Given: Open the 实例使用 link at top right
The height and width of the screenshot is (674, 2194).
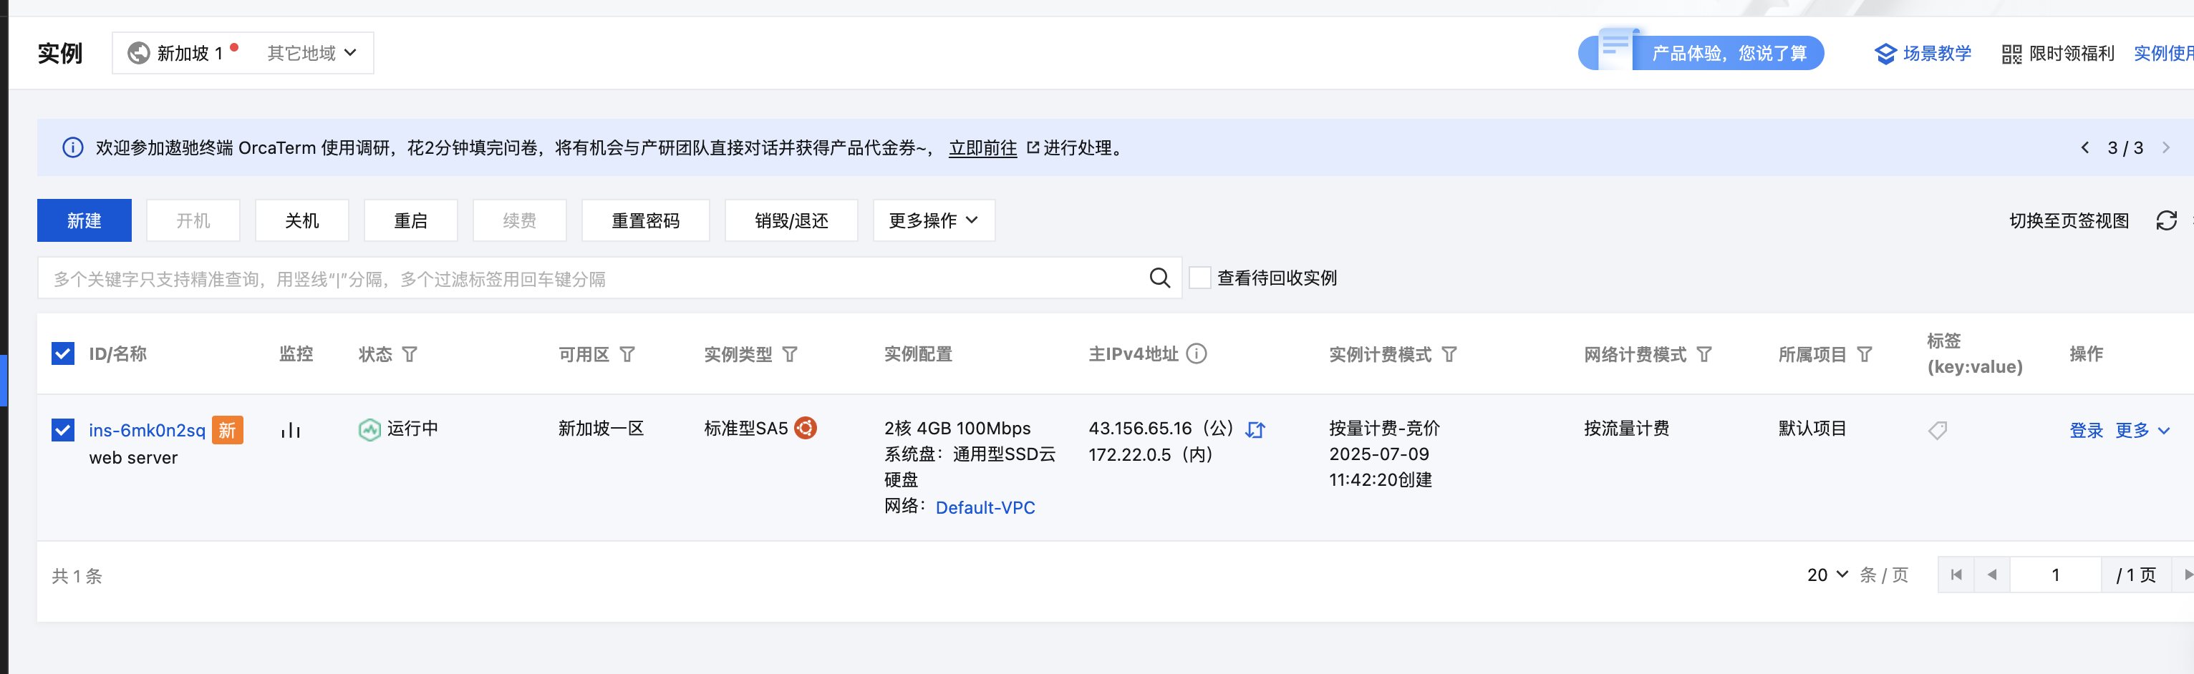Looking at the screenshot, I should (x=2163, y=54).
